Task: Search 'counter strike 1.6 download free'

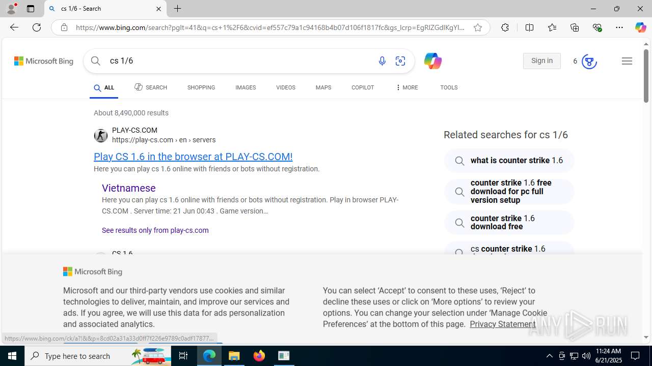Action: click(x=509, y=223)
